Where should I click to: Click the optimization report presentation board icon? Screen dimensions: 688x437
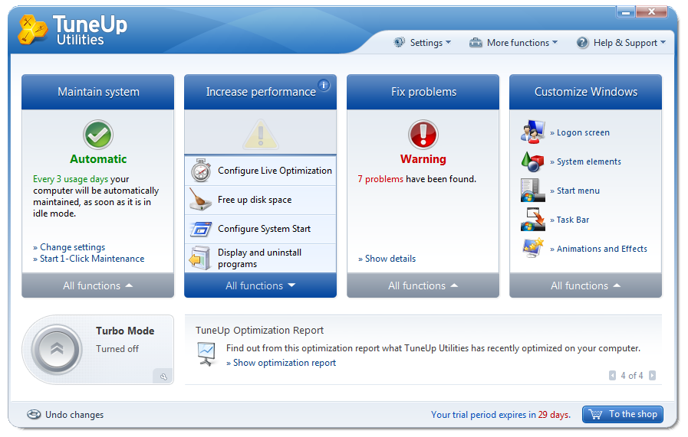(206, 354)
